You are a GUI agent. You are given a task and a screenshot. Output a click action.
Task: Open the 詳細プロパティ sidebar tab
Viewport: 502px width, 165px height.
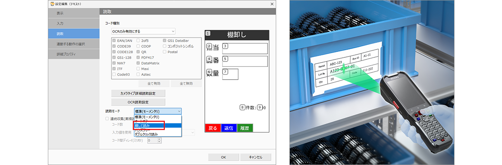pos(73,54)
